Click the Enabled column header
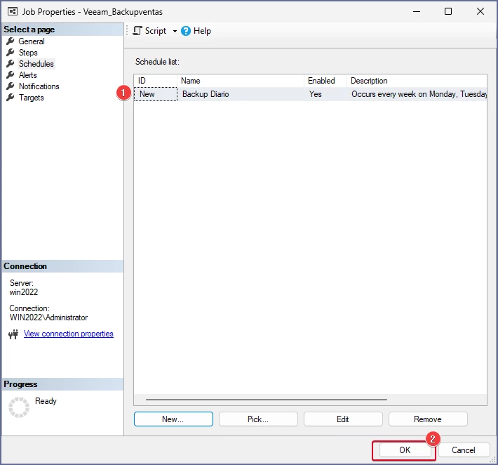 click(325, 81)
